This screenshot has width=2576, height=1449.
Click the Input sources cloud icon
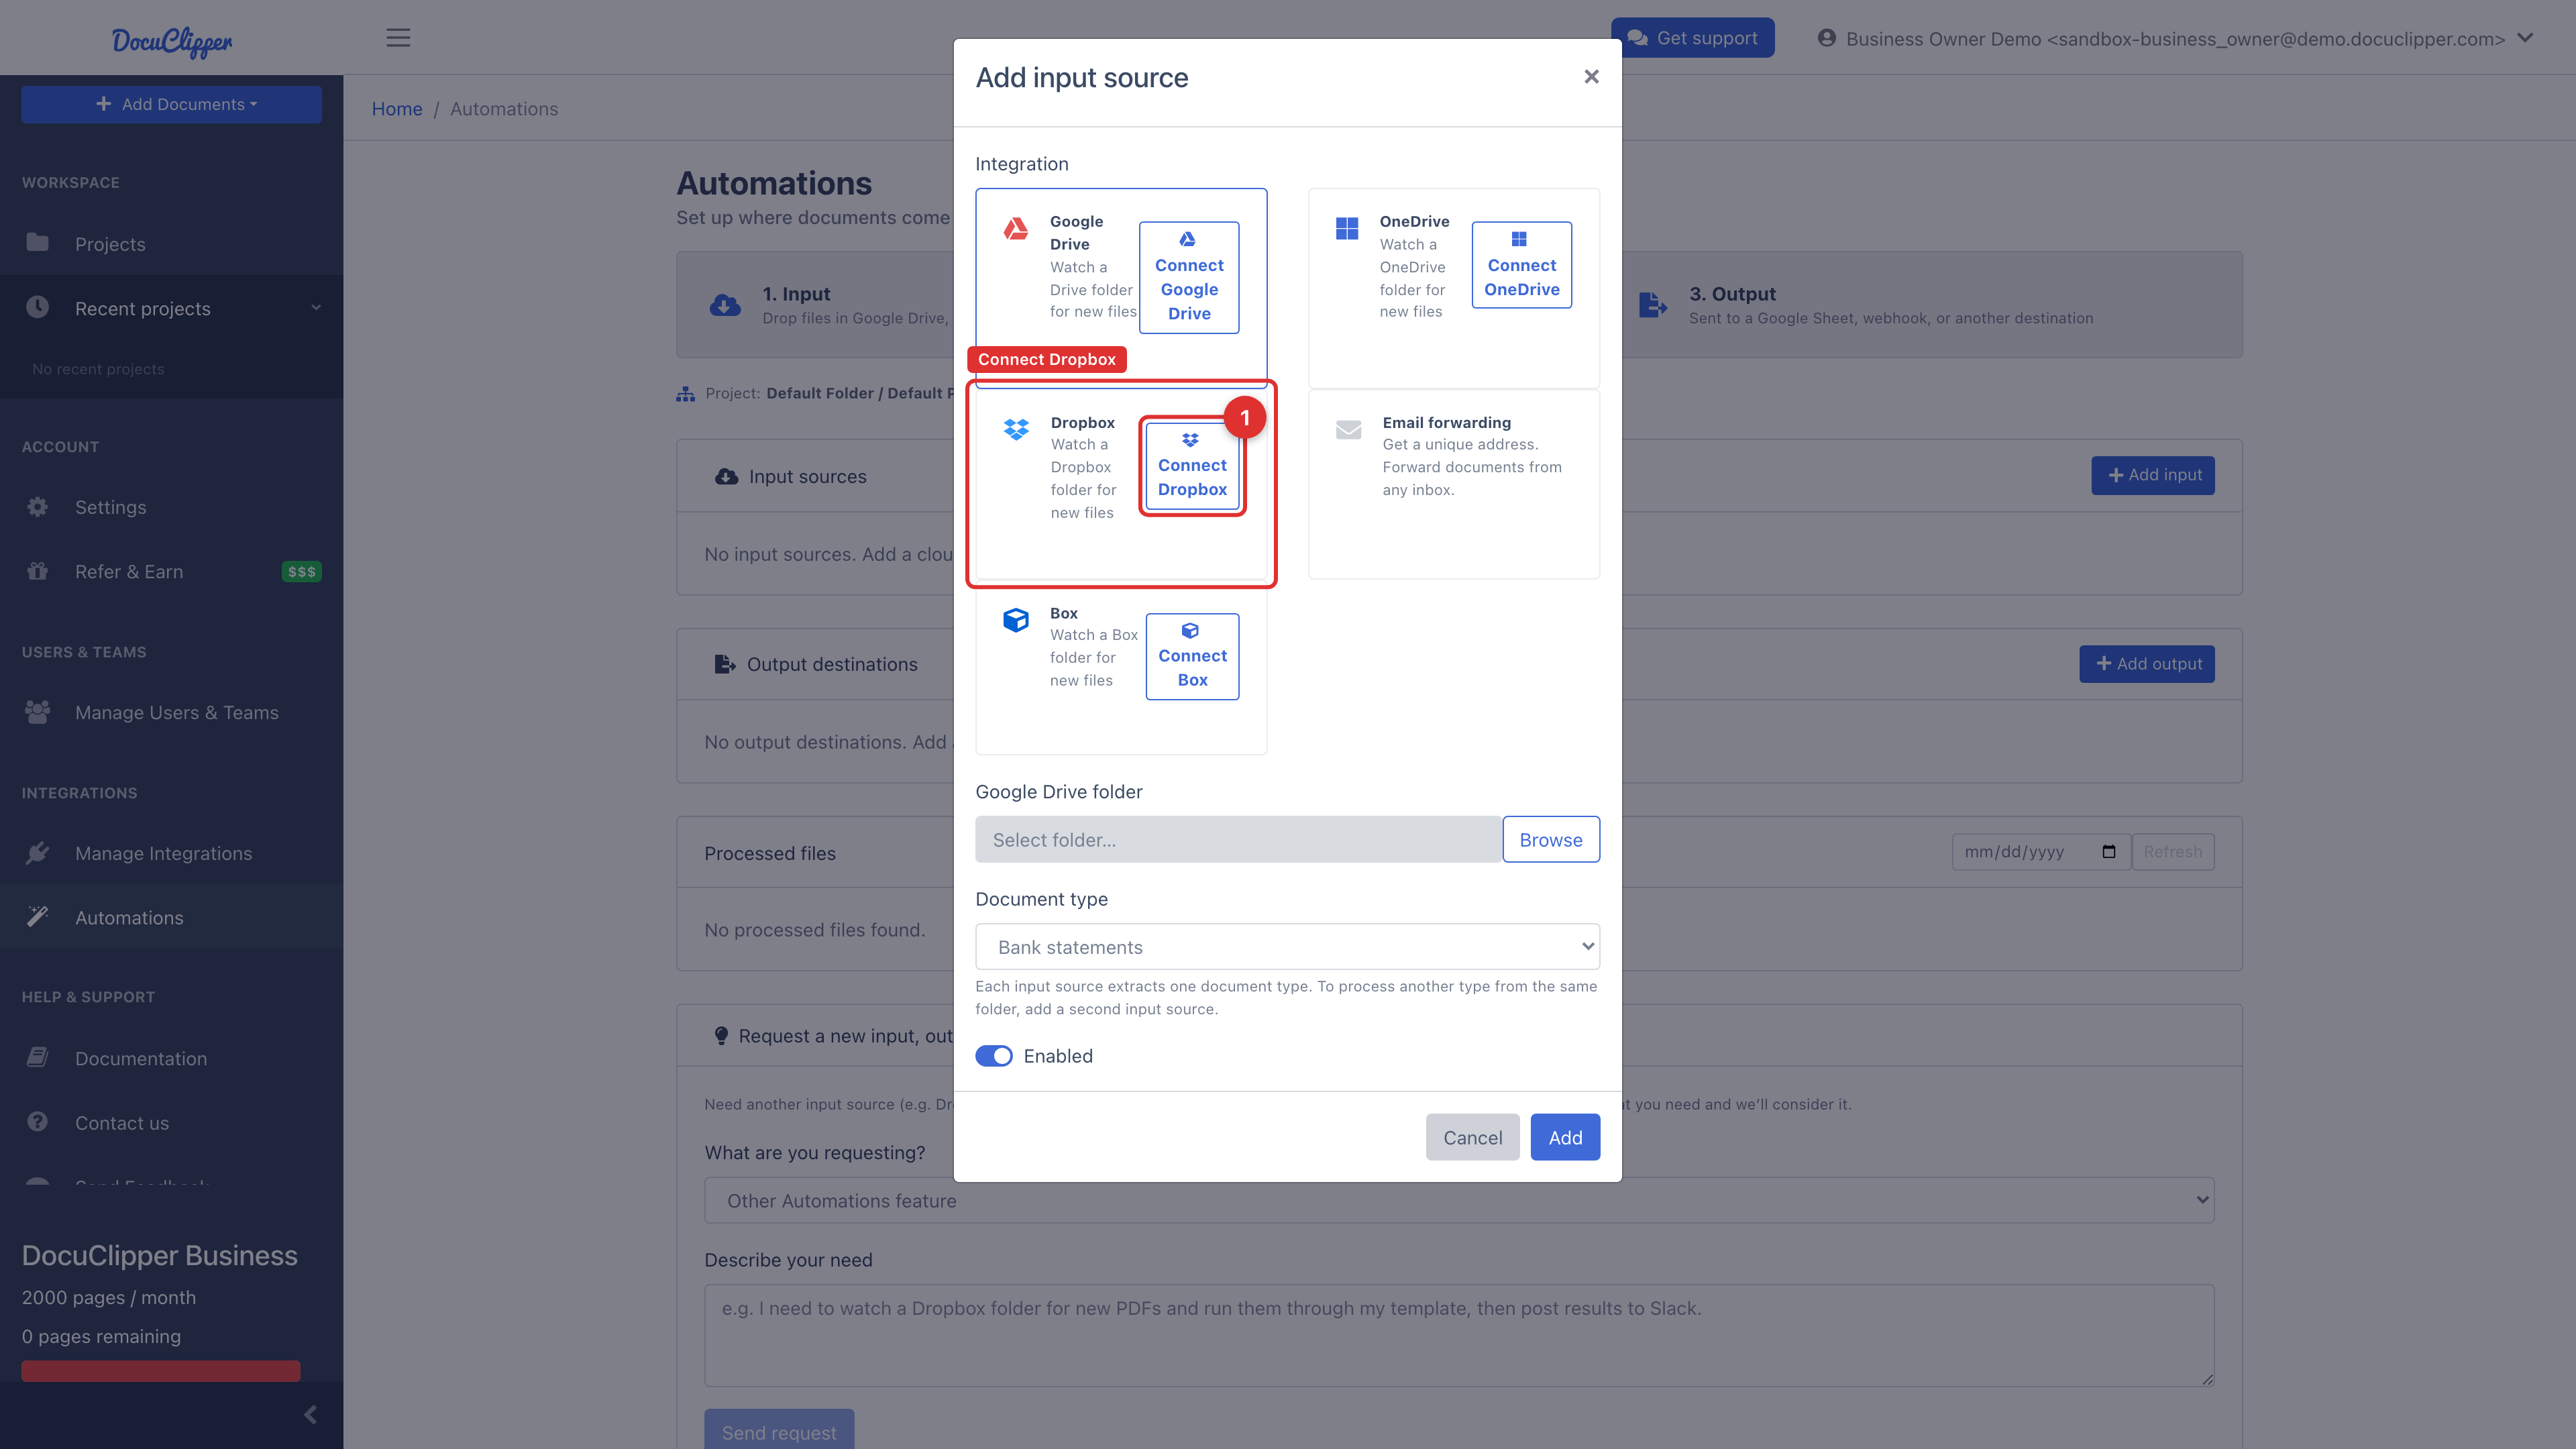(727, 477)
